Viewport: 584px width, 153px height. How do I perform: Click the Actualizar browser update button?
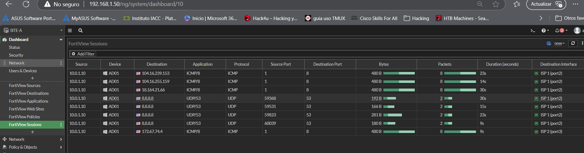click(x=546, y=4)
